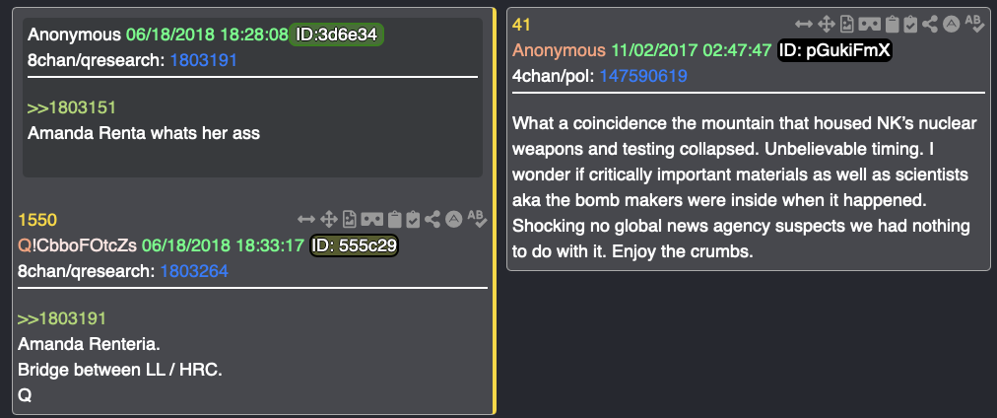Viewport: 997px width, 418px height.
Task: Click the image file icon on post 41
Action: [x=846, y=25]
